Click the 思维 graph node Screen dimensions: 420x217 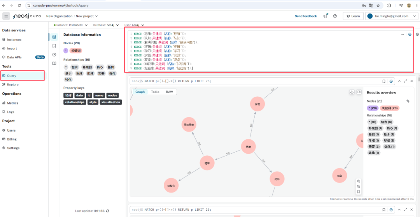(248, 147)
